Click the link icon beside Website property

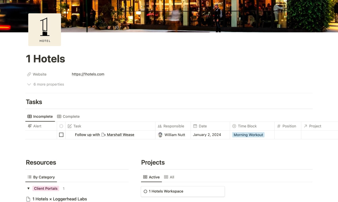[29, 74]
